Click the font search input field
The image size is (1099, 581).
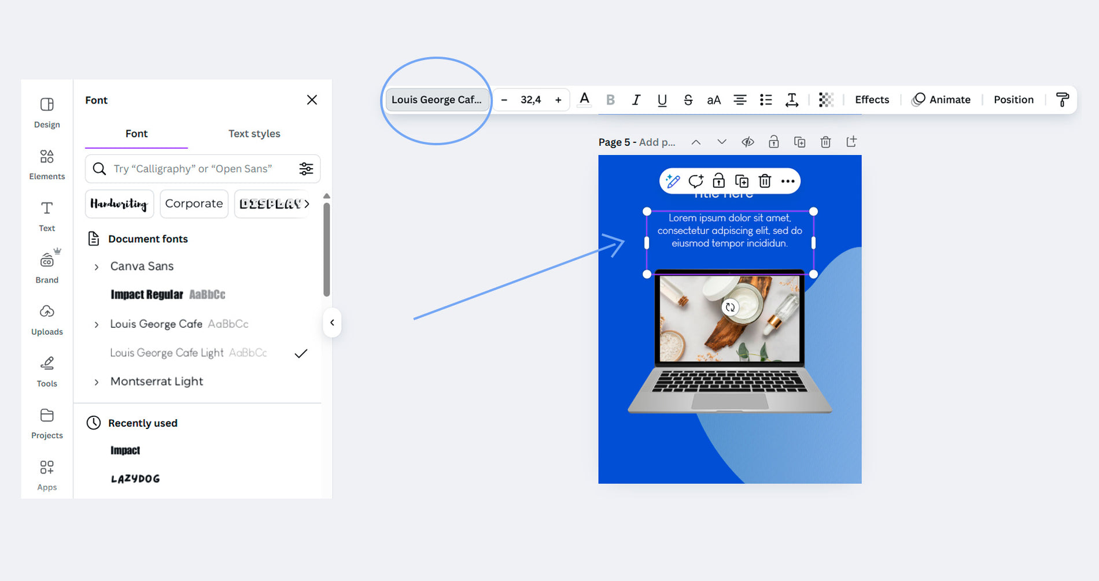tap(197, 169)
